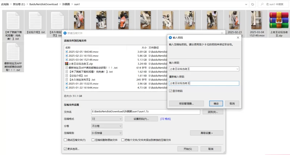Open the 2025-02-23 video thumbnail in Explorer
Image resolution: width=290 pixels, height=155 pixels.
pos(234,20)
